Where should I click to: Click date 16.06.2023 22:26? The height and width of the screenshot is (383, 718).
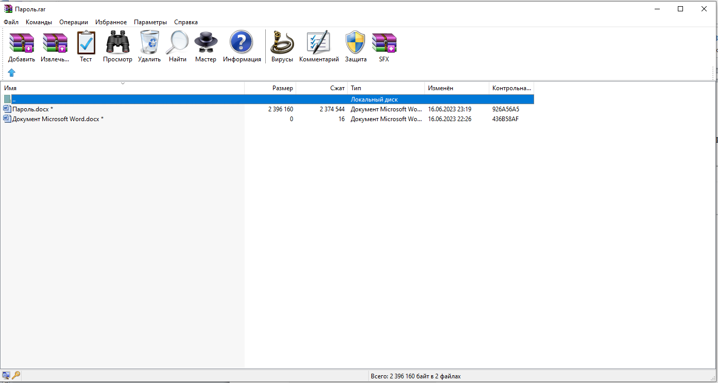[450, 119]
